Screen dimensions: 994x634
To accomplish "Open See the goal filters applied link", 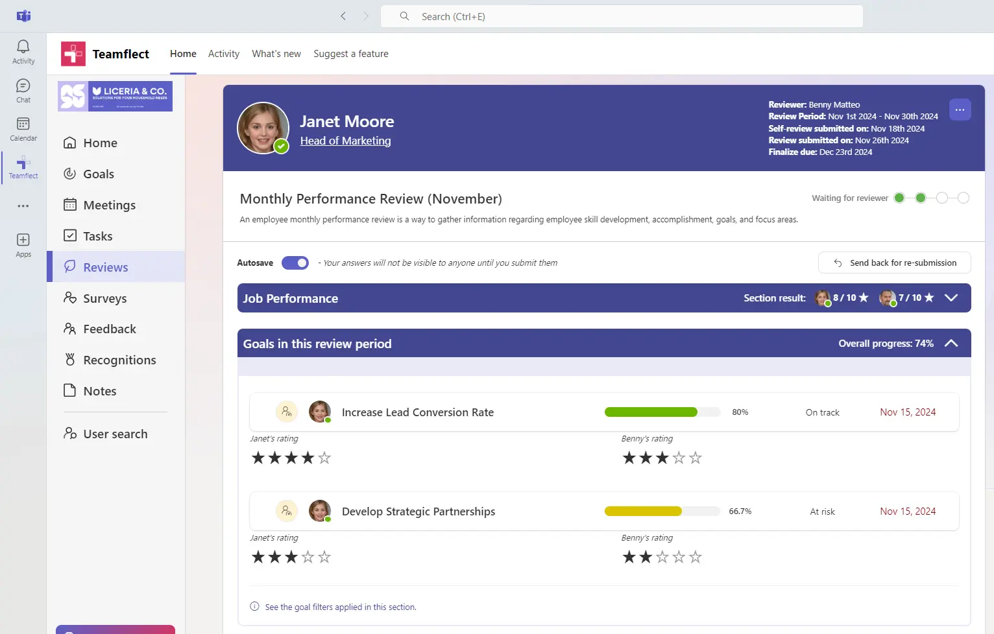I will (x=341, y=607).
